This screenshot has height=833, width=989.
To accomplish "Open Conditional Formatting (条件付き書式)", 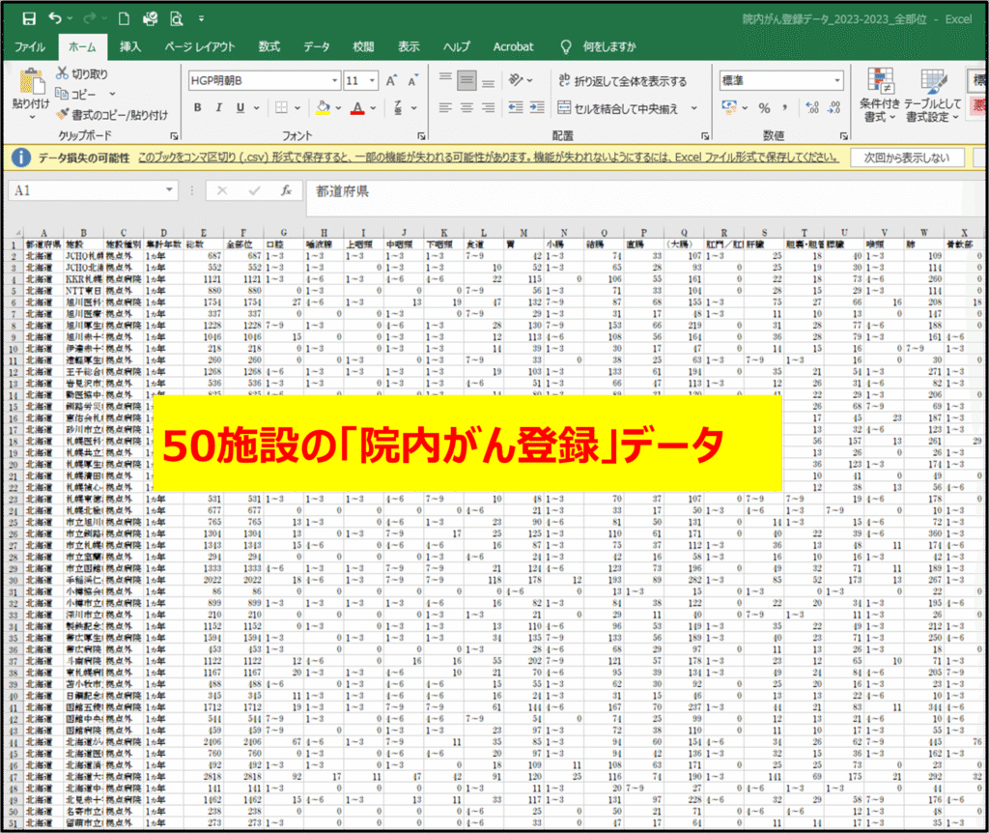I will [880, 95].
